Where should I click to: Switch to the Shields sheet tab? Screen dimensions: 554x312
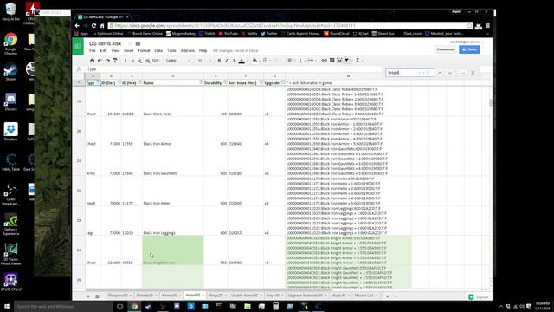click(146, 296)
